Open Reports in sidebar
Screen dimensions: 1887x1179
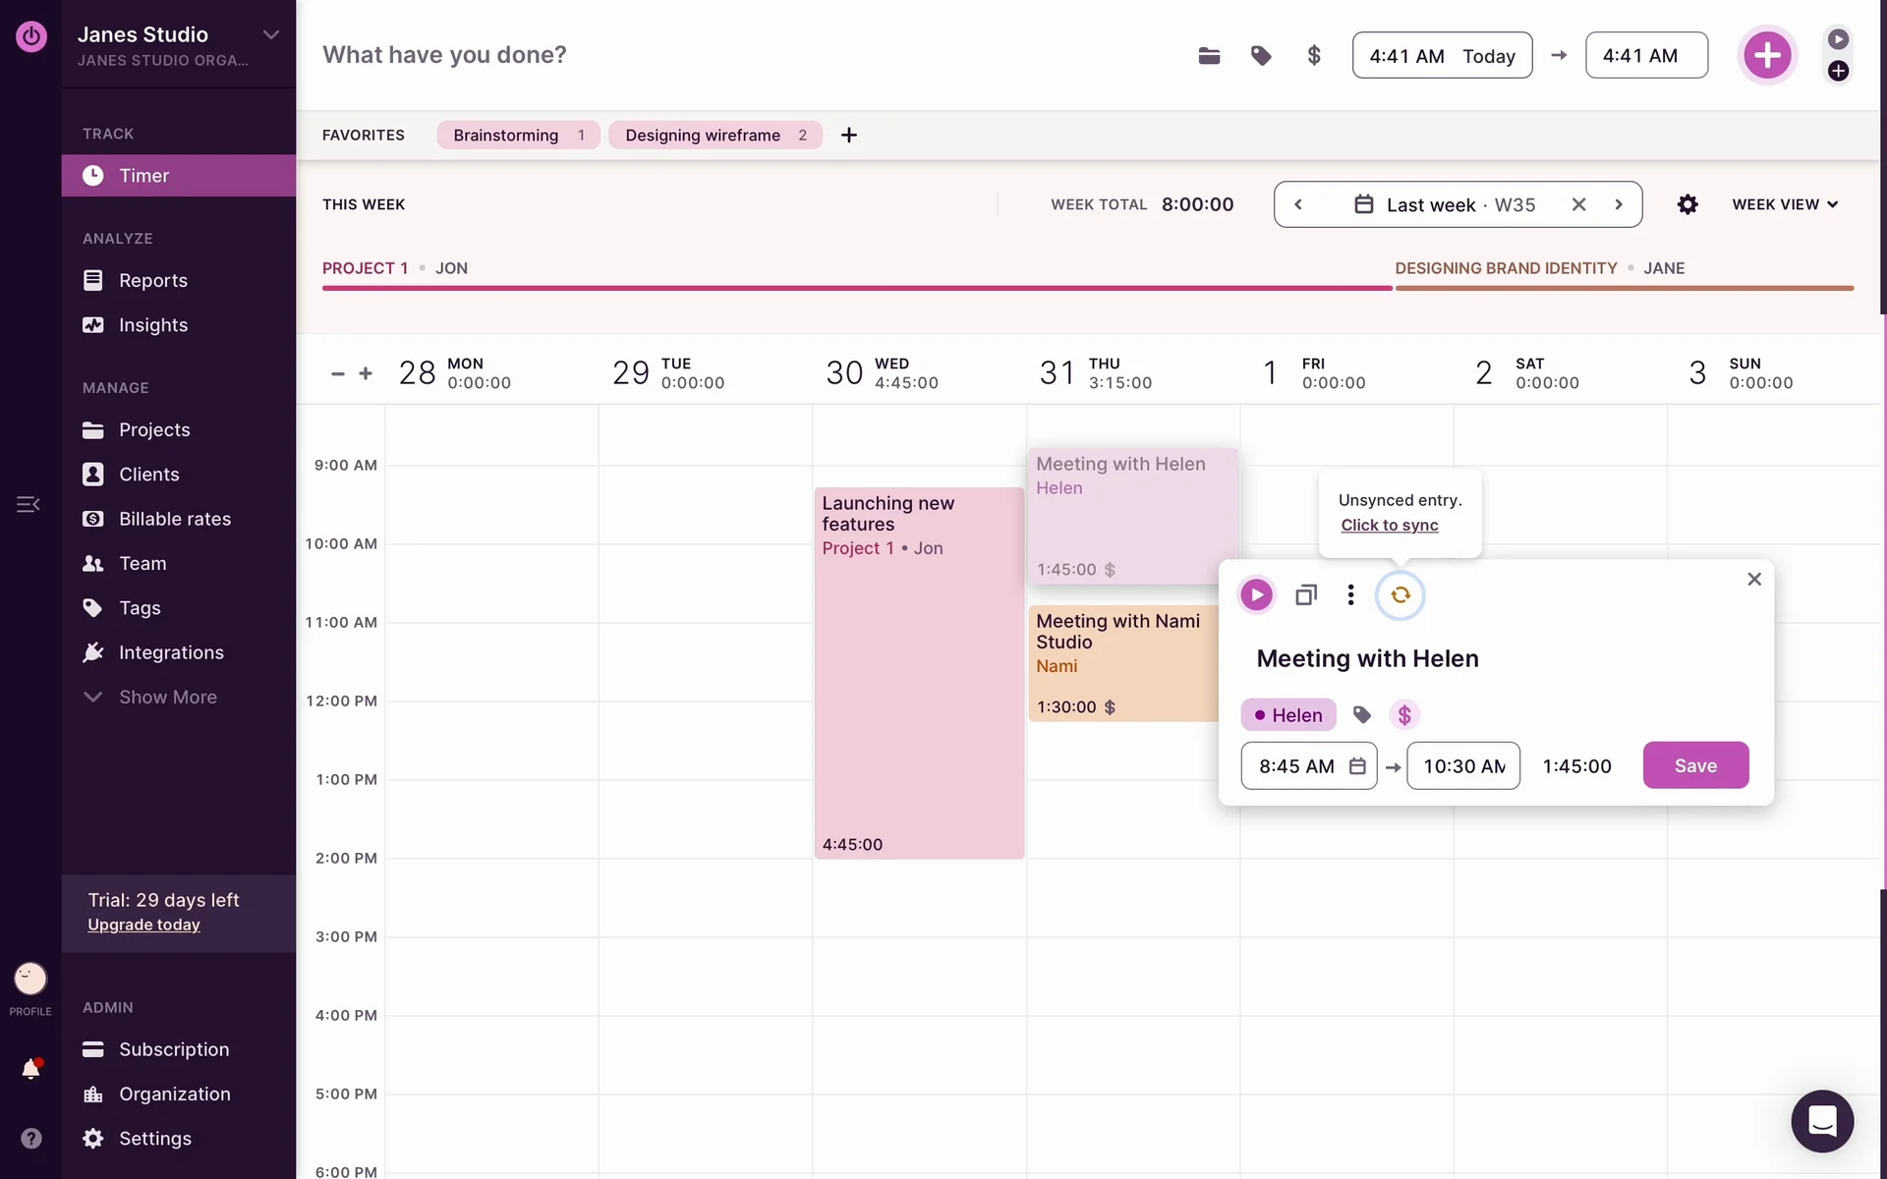tap(152, 280)
